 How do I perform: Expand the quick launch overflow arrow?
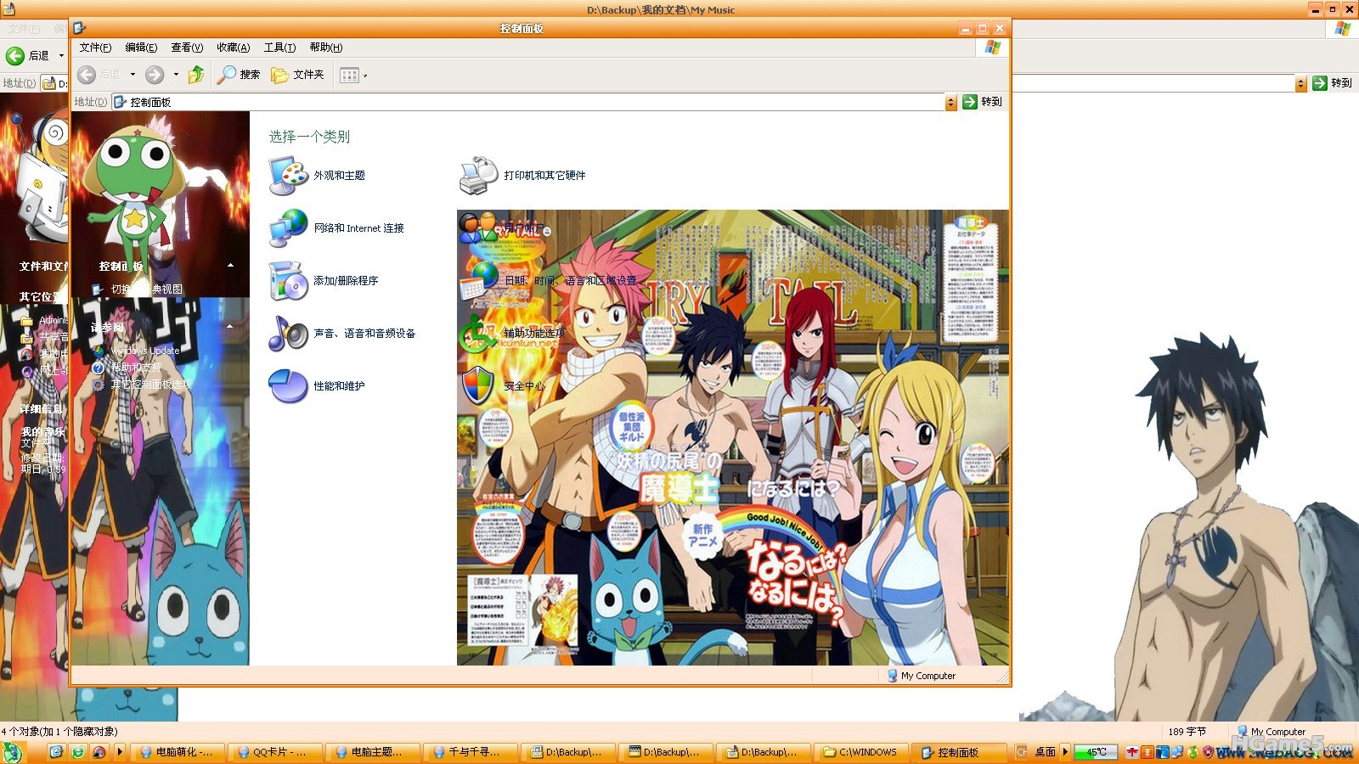pos(120,751)
